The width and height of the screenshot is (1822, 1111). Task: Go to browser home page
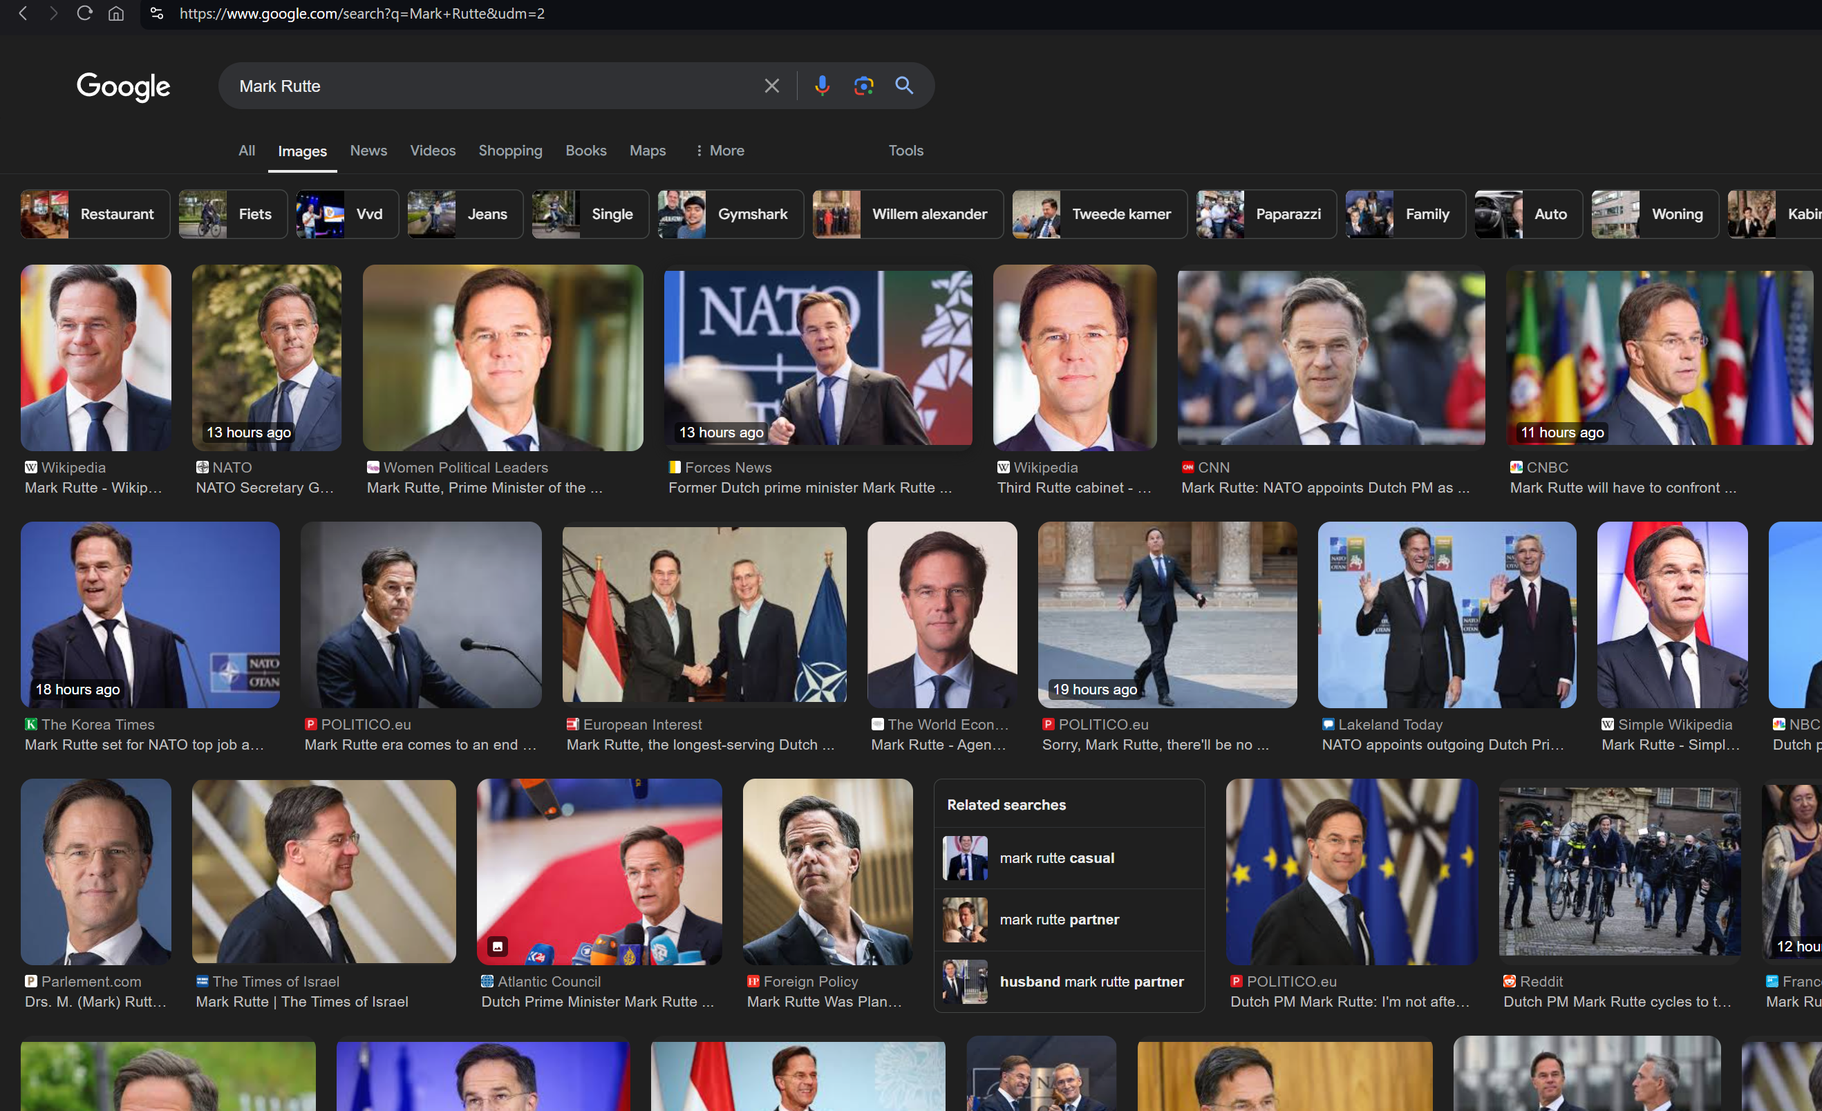point(116,13)
